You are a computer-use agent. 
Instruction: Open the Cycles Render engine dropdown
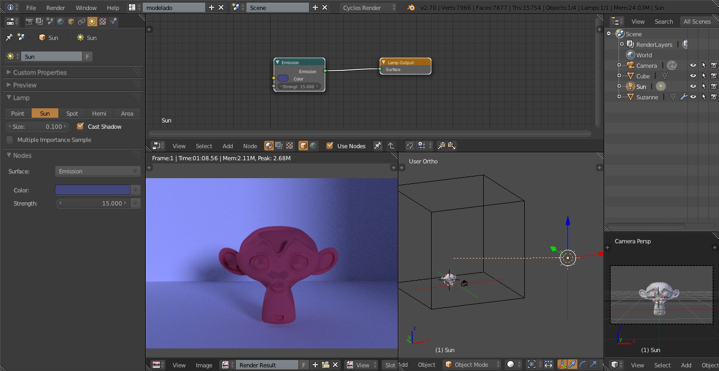pos(368,7)
